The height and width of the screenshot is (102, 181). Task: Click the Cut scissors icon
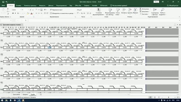[x=8, y=9]
